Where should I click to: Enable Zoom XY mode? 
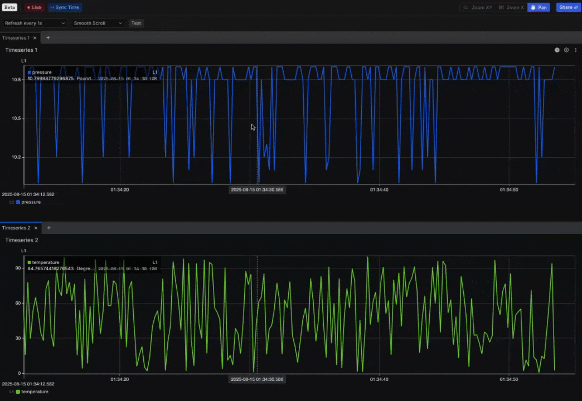[477, 8]
